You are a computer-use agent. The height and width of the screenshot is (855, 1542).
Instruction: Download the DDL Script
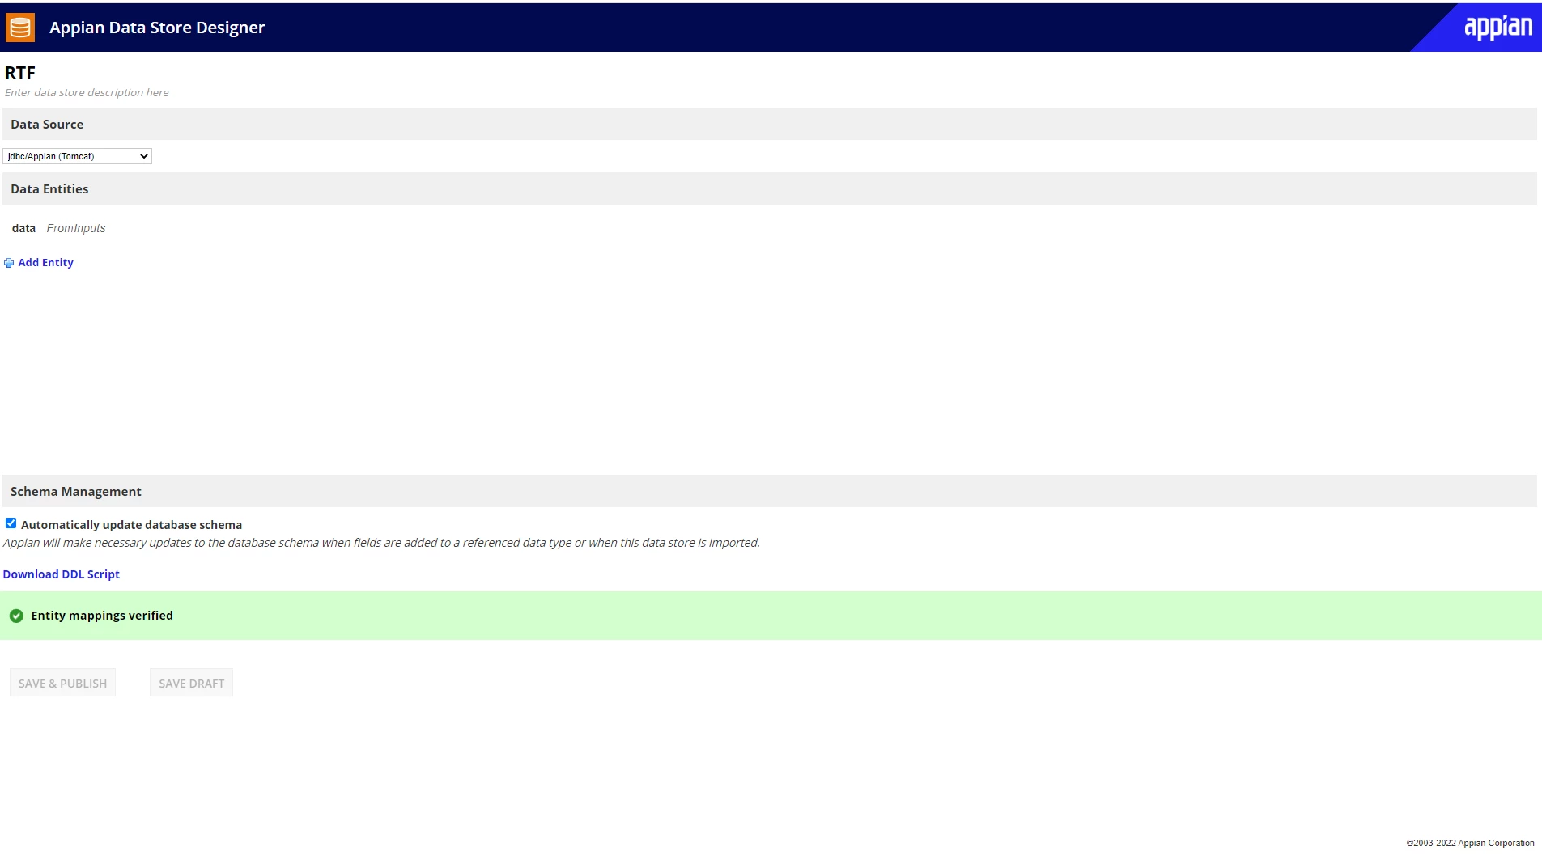(61, 574)
